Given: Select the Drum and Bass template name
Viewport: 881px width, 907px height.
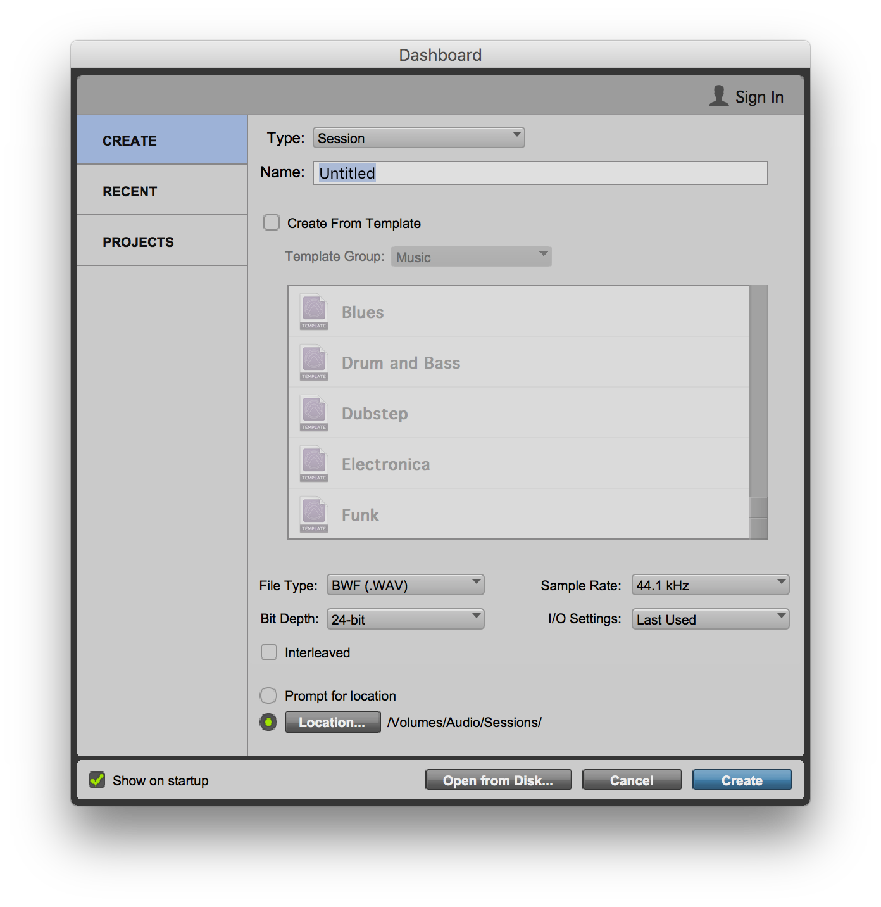Looking at the screenshot, I should (x=401, y=363).
